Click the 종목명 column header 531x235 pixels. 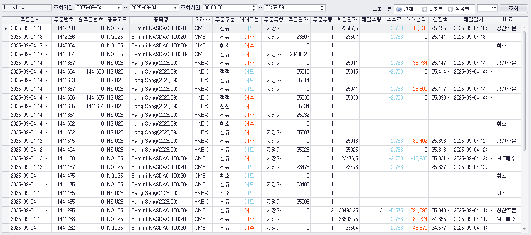161,20
